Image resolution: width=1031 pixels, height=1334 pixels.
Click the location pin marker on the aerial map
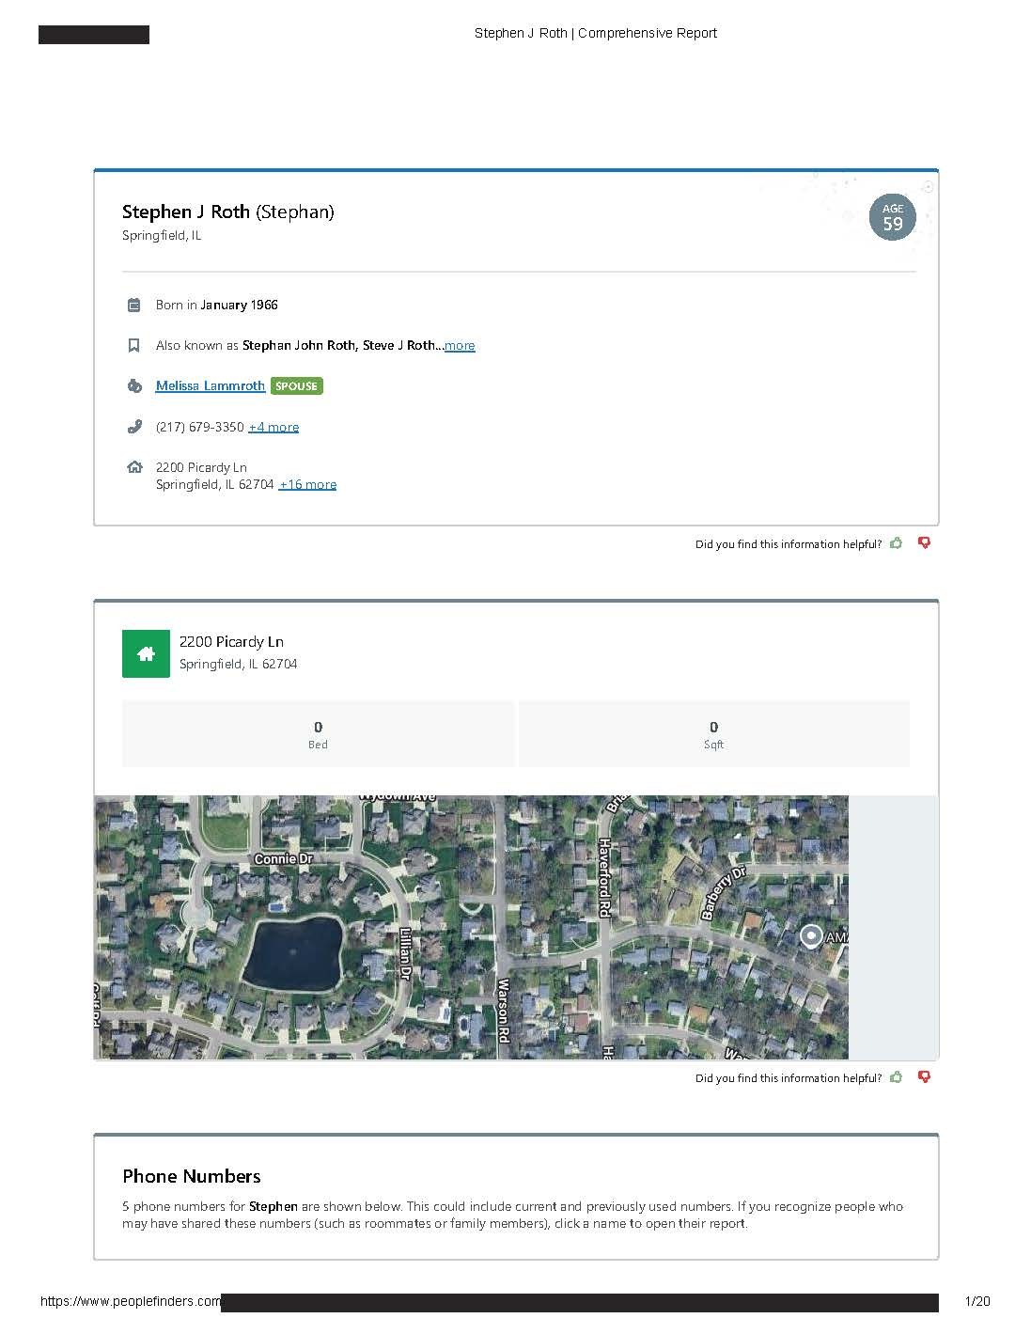point(810,936)
